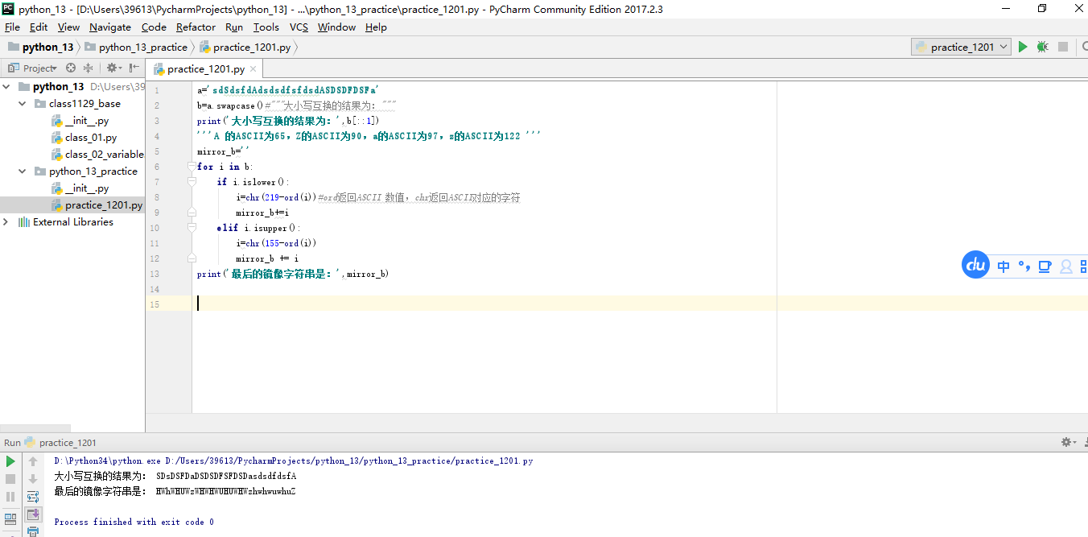
Task: Open Run panel settings gear
Action: (x=1066, y=442)
